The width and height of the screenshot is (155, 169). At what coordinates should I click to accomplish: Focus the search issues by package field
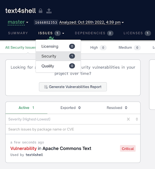pyautogui.click(x=73, y=129)
